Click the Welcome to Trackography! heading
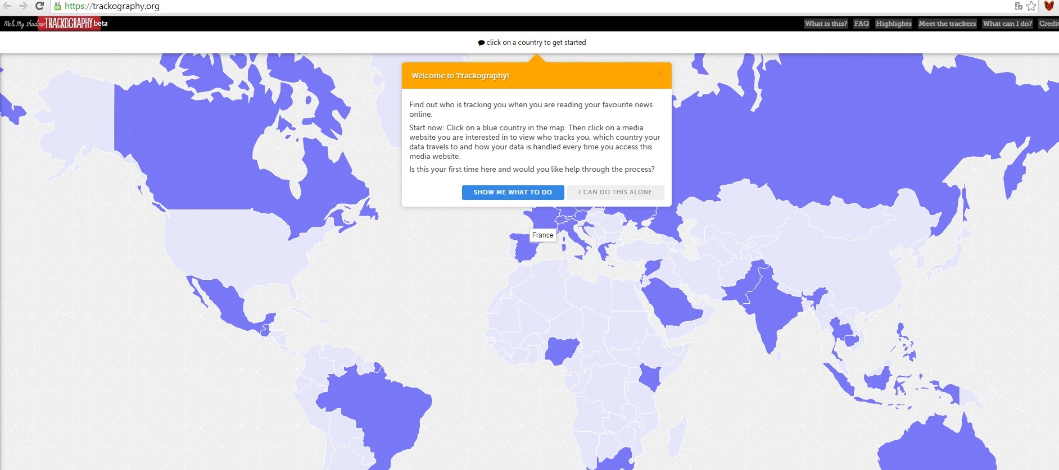Image resolution: width=1059 pixels, height=470 pixels. pyautogui.click(x=460, y=75)
